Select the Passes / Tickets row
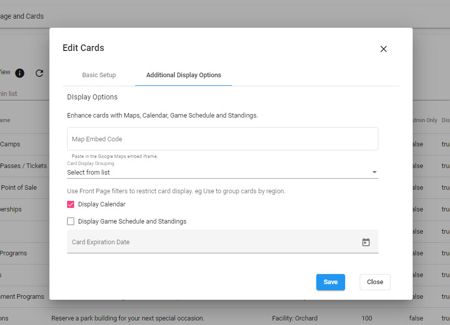This screenshot has width=450, height=325. (23, 166)
